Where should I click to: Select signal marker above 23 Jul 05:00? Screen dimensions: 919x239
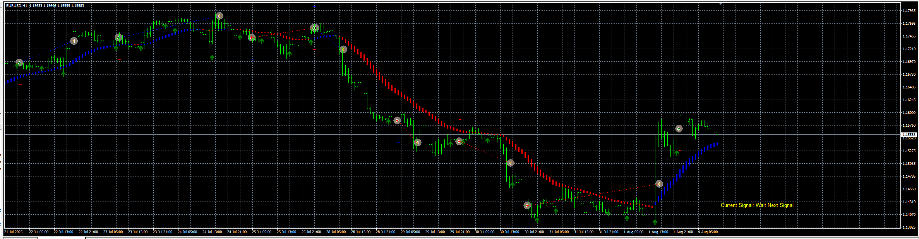click(x=118, y=37)
